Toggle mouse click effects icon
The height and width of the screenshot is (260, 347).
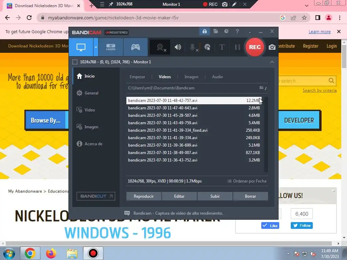point(207,47)
